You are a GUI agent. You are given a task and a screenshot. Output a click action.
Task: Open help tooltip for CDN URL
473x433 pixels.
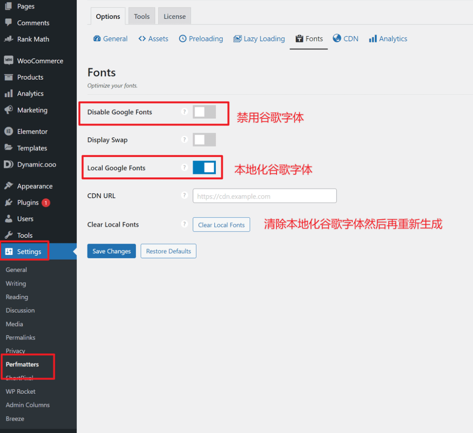point(184,195)
